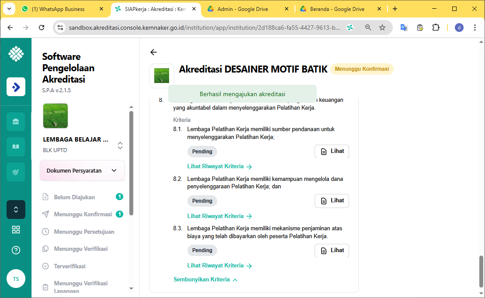Click the Kemnaker logo at top left
The height and width of the screenshot is (298, 485).
[x=16, y=54]
